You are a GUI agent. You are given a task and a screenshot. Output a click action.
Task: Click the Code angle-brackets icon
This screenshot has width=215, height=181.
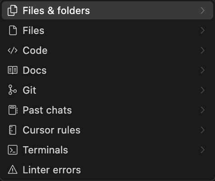pyautogui.click(x=13, y=50)
